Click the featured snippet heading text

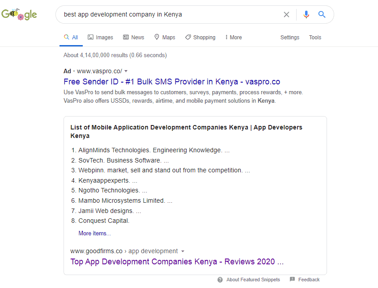tap(187, 132)
